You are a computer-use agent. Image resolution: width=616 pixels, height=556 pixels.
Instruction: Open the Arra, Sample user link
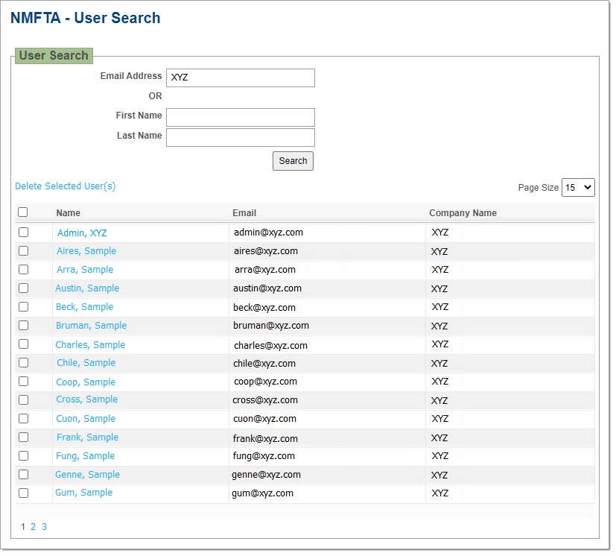pyautogui.click(x=85, y=269)
